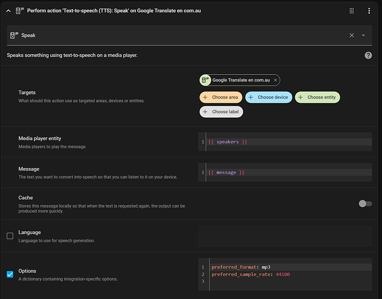
Task: Choose label for targets
Action: click(x=221, y=112)
